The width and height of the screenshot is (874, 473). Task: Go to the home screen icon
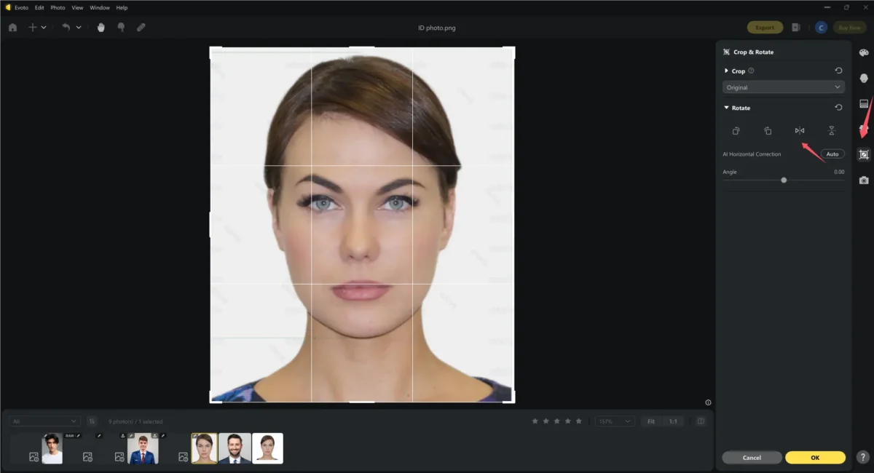12,28
